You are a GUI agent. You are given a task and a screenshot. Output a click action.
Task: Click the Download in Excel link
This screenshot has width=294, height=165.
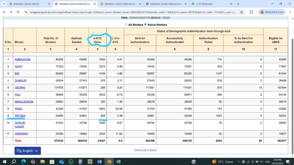pyautogui.click(x=146, y=150)
